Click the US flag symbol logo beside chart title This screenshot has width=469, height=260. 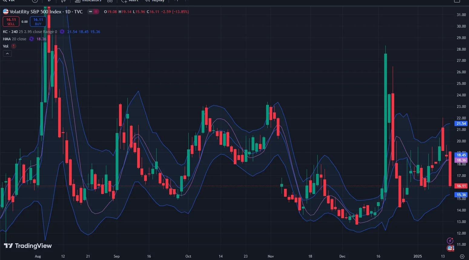5,12
